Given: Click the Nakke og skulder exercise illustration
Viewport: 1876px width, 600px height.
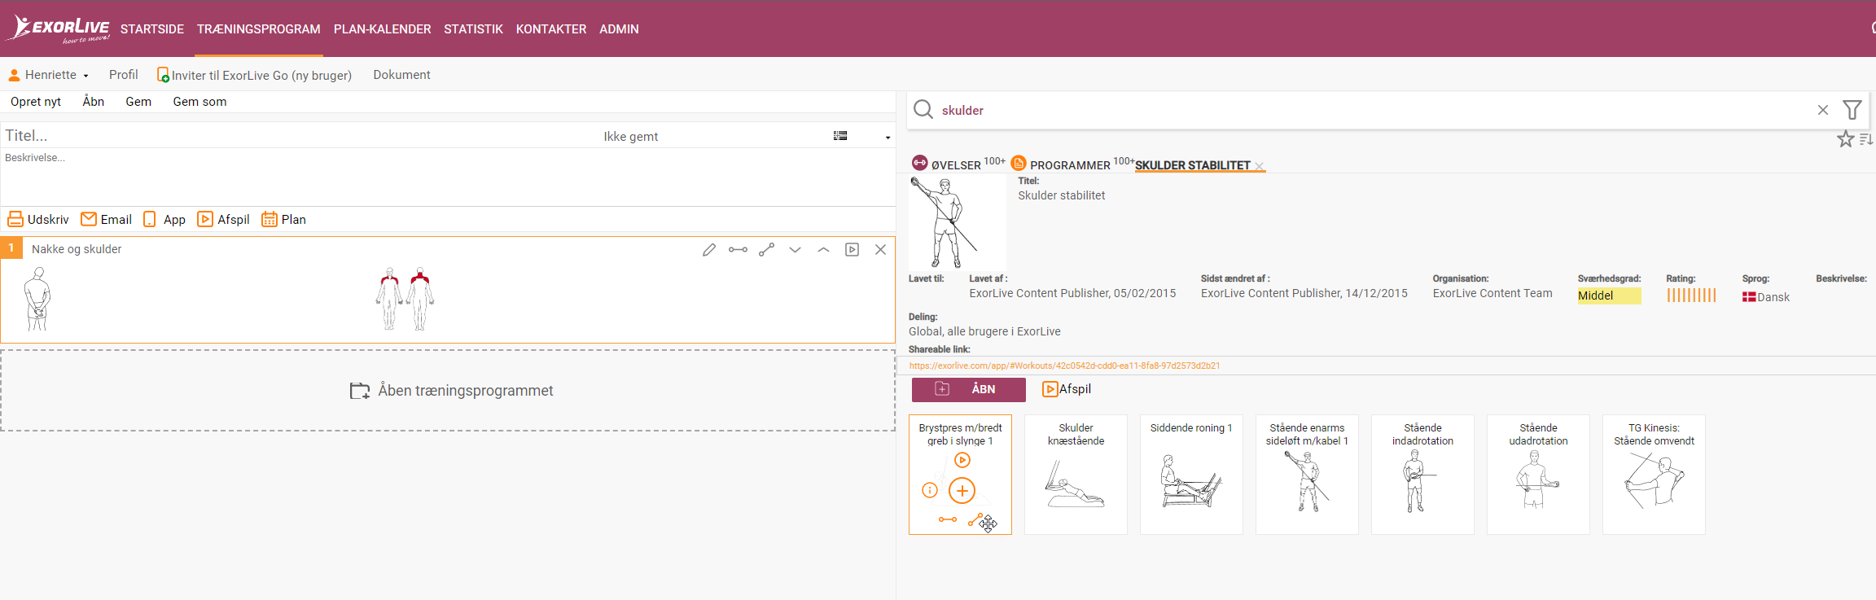Looking at the screenshot, I should (37, 299).
